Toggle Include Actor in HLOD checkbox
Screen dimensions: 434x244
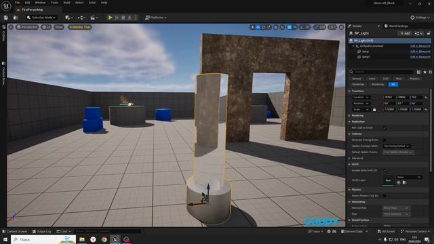tap(384, 171)
